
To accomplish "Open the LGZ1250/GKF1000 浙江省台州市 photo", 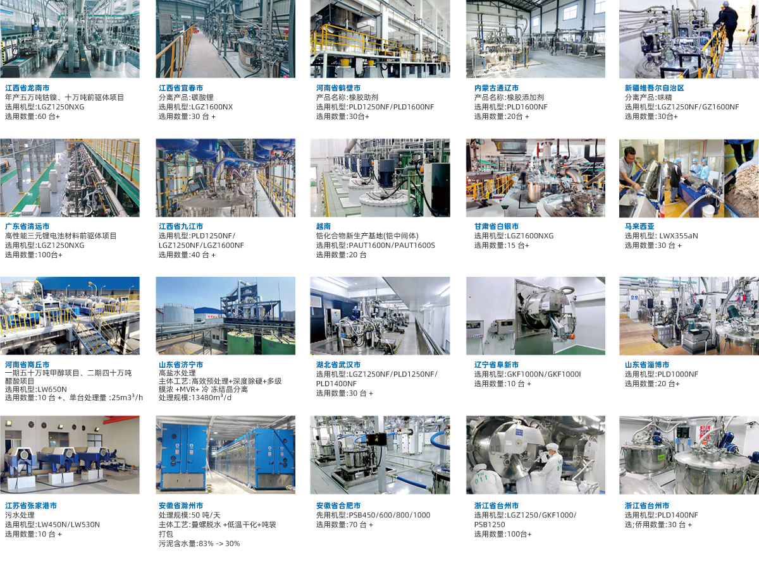I will pos(536,455).
